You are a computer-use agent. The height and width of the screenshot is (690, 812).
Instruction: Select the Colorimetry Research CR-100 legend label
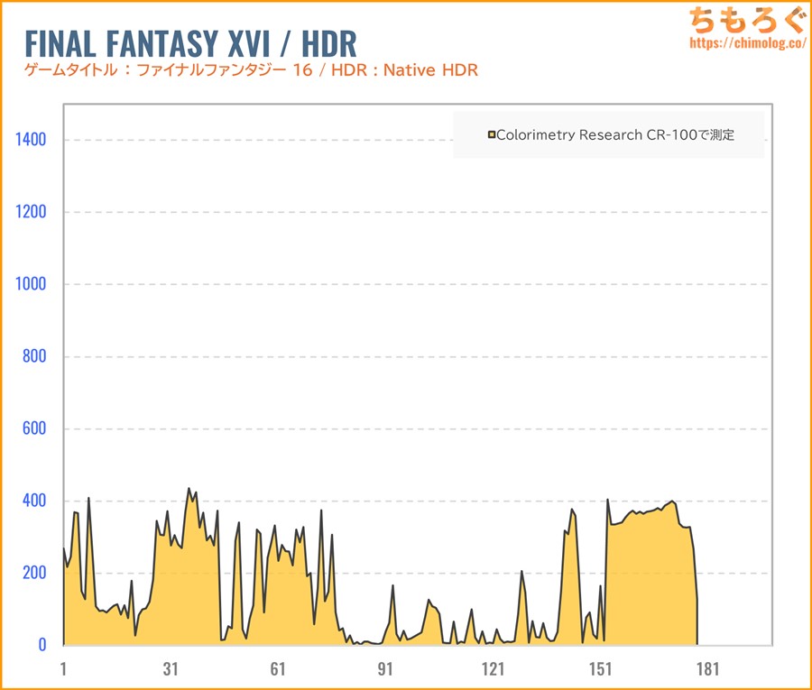[x=615, y=135]
